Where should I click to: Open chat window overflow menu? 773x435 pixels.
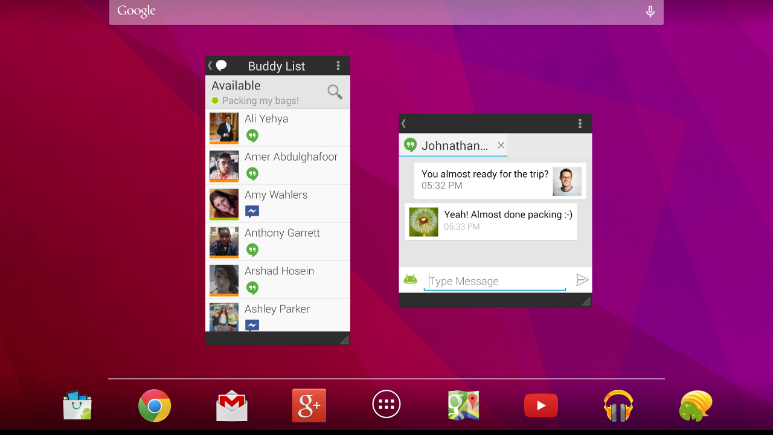pos(580,124)
